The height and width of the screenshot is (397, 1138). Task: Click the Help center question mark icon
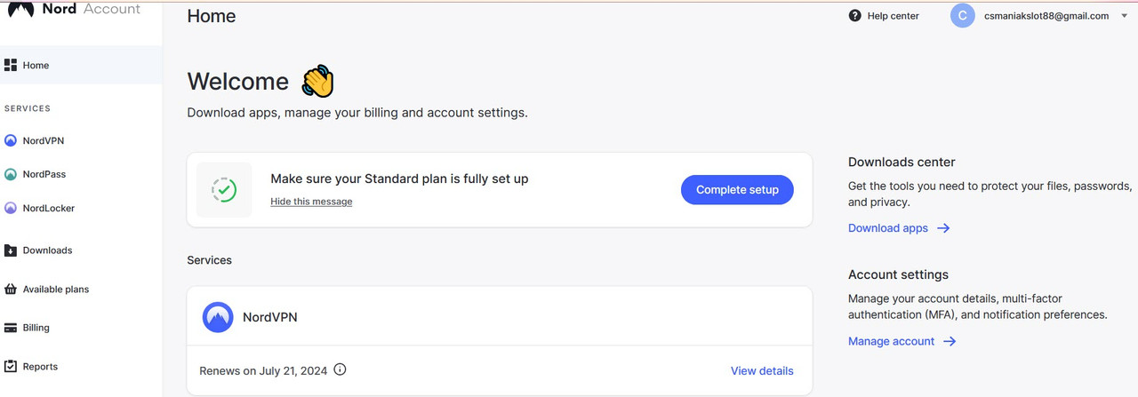[855, 16]
